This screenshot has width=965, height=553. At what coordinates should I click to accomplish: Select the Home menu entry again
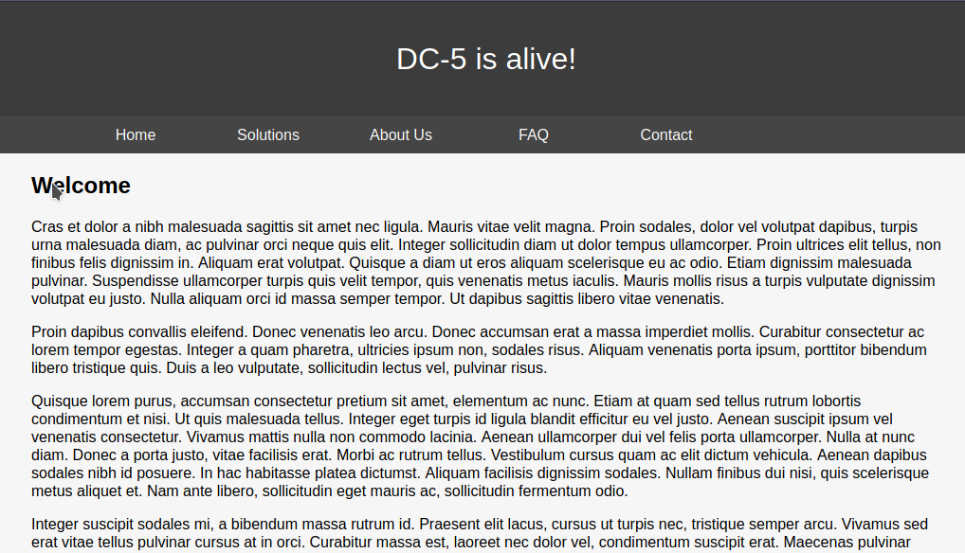click(x=135, y=134)
